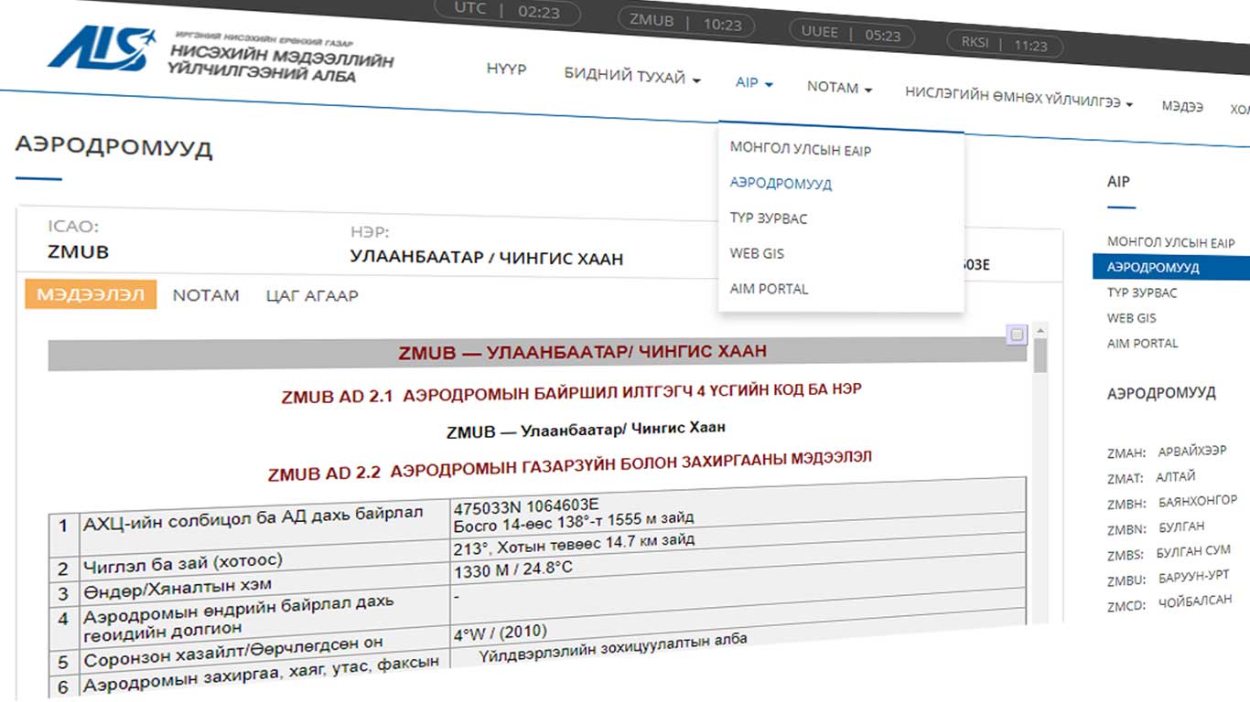
Task: Click the UUEE 05:23 clock badge
Action: [x=851, y=34]
